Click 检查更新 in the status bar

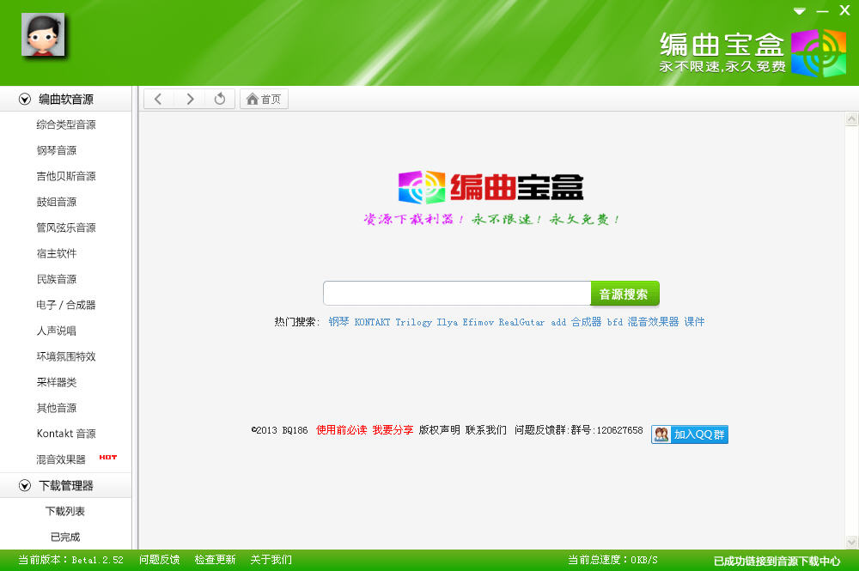click(215, 560)
